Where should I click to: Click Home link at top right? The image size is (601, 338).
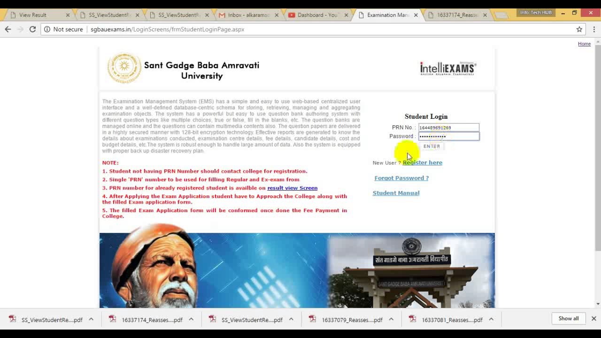coord(584,44)
